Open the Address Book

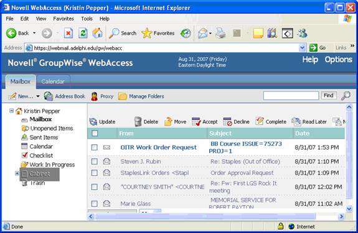tap(64, 96)
